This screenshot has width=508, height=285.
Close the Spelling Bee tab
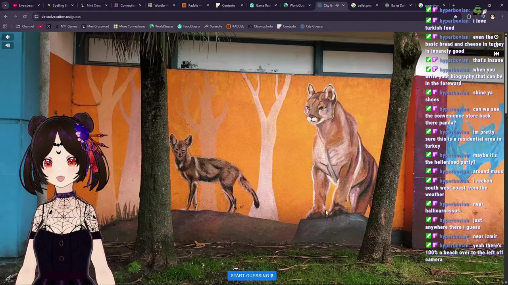72,6
